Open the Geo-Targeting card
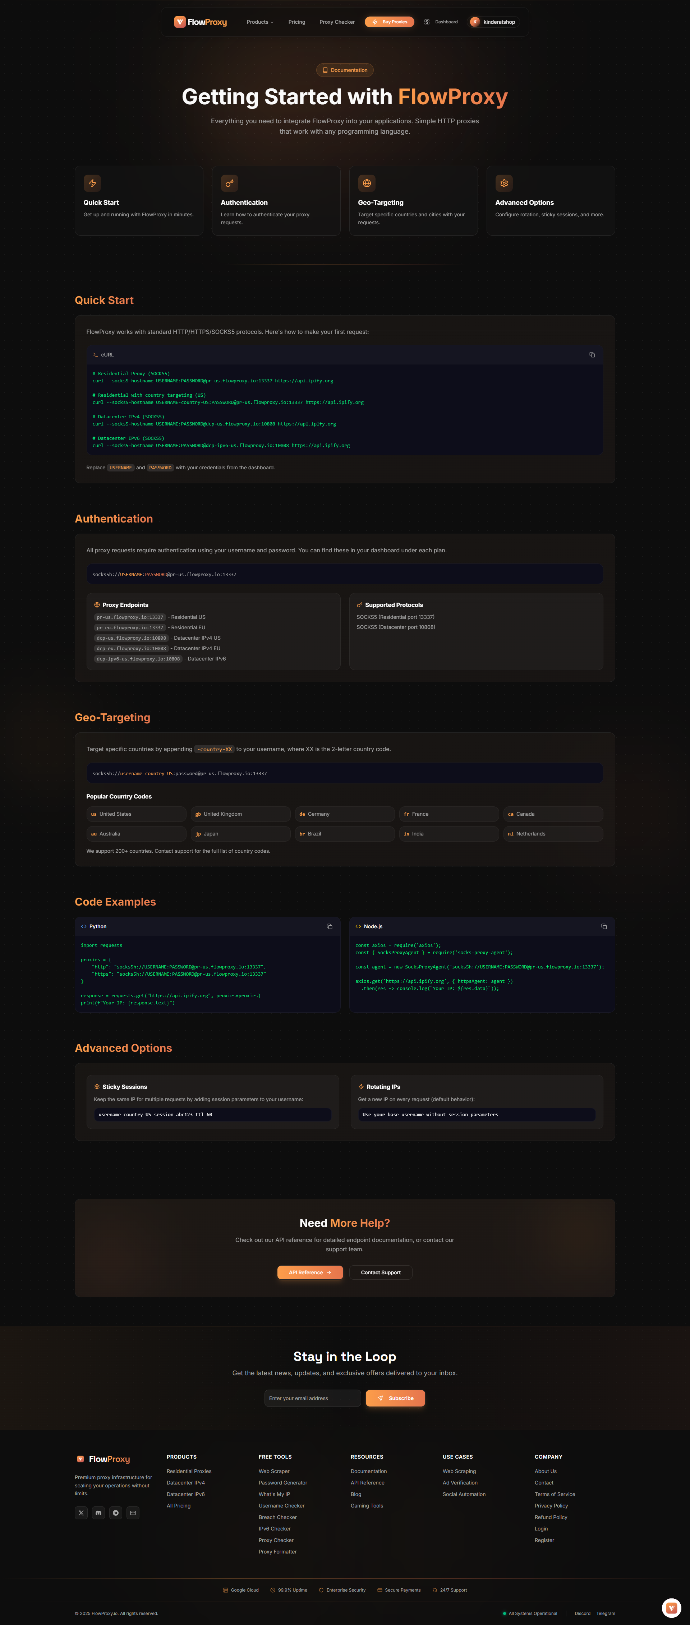690x1625 pixels. click(413, 201)
